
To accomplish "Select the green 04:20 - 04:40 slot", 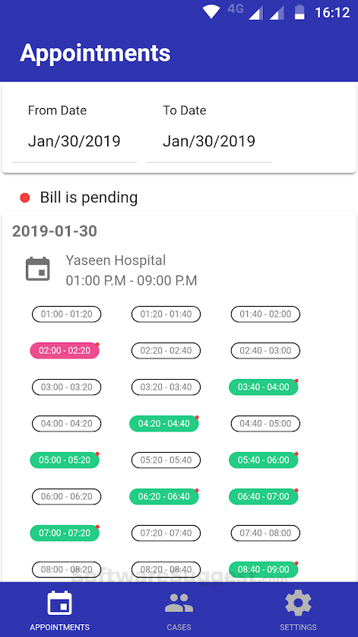I will 164,424.
